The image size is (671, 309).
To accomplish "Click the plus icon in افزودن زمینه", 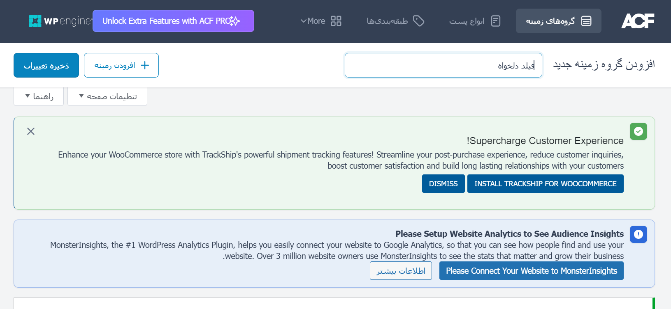I will (x=145, y=65).
